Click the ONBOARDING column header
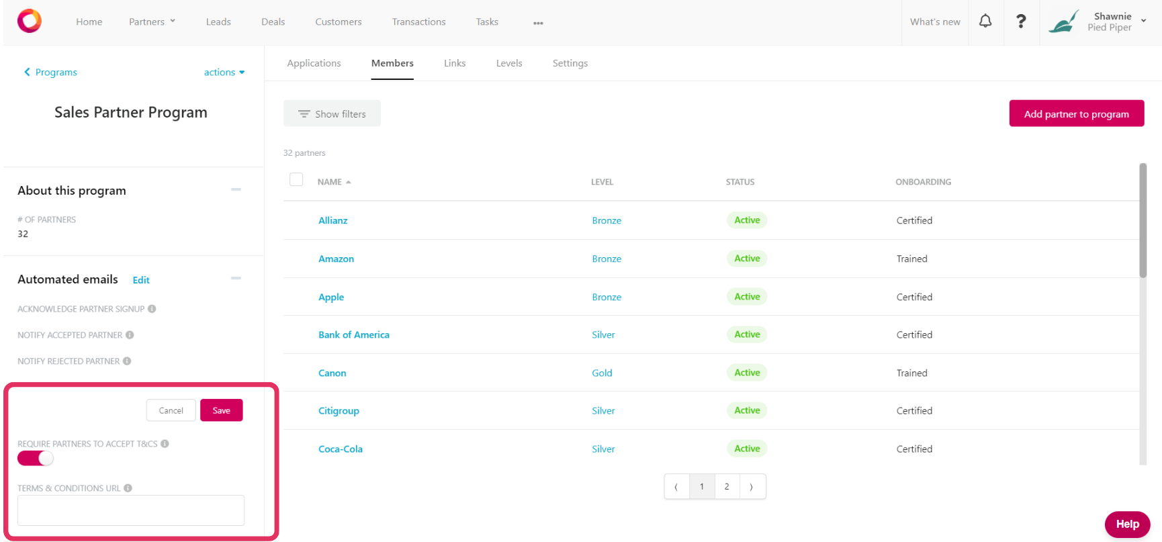The image size is (1162, 542). pyautogui.click(x=923, y=182)
